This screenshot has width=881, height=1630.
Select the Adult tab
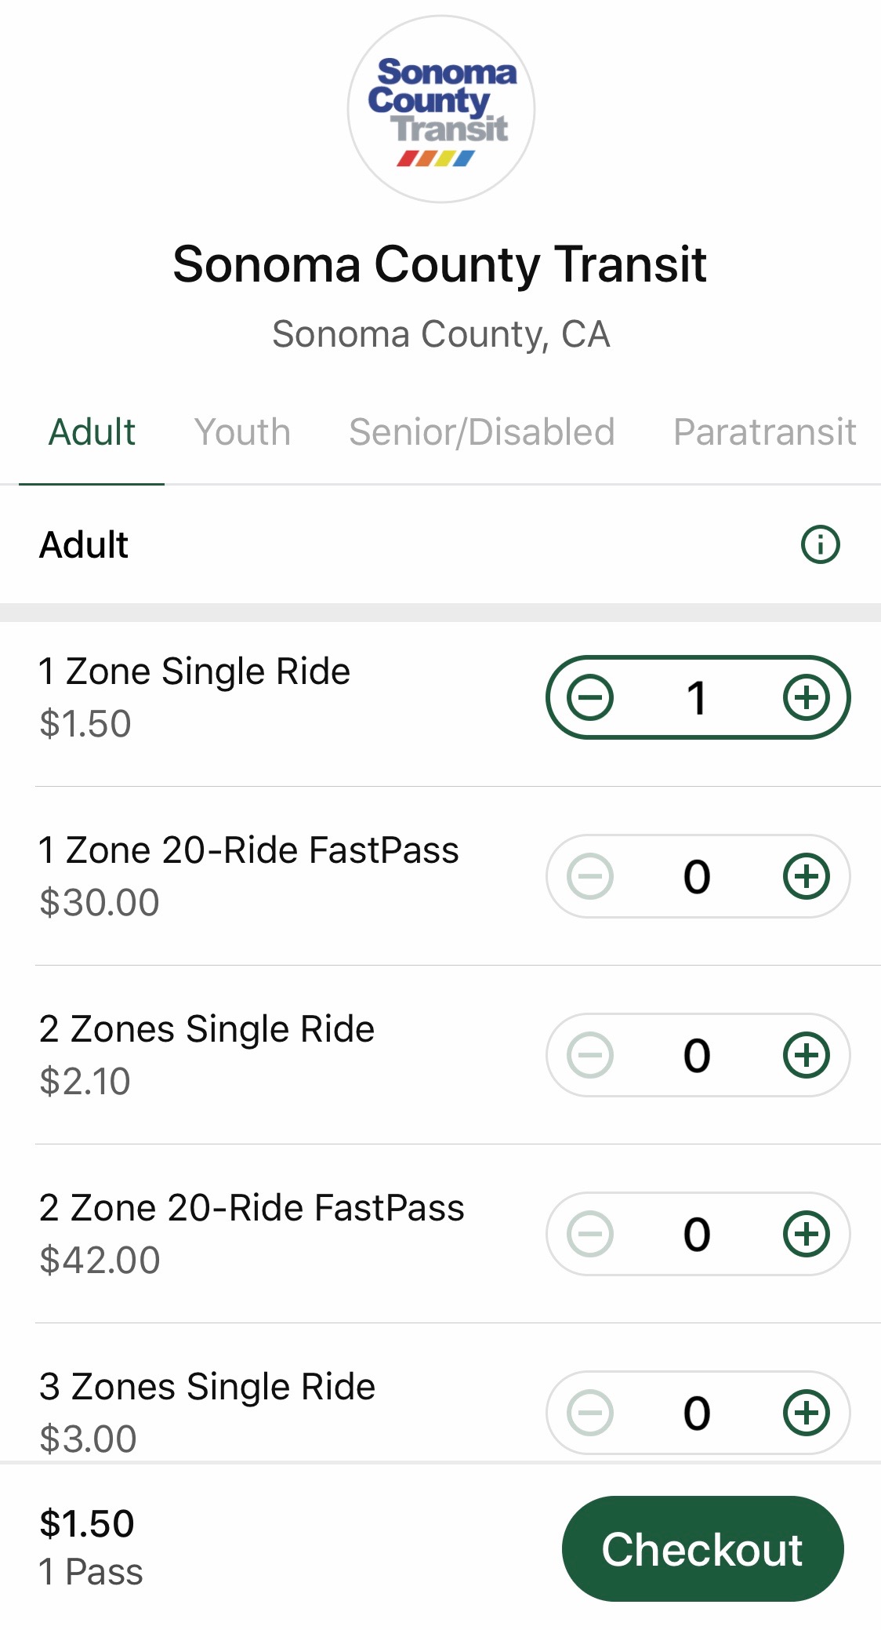(92, 432)
